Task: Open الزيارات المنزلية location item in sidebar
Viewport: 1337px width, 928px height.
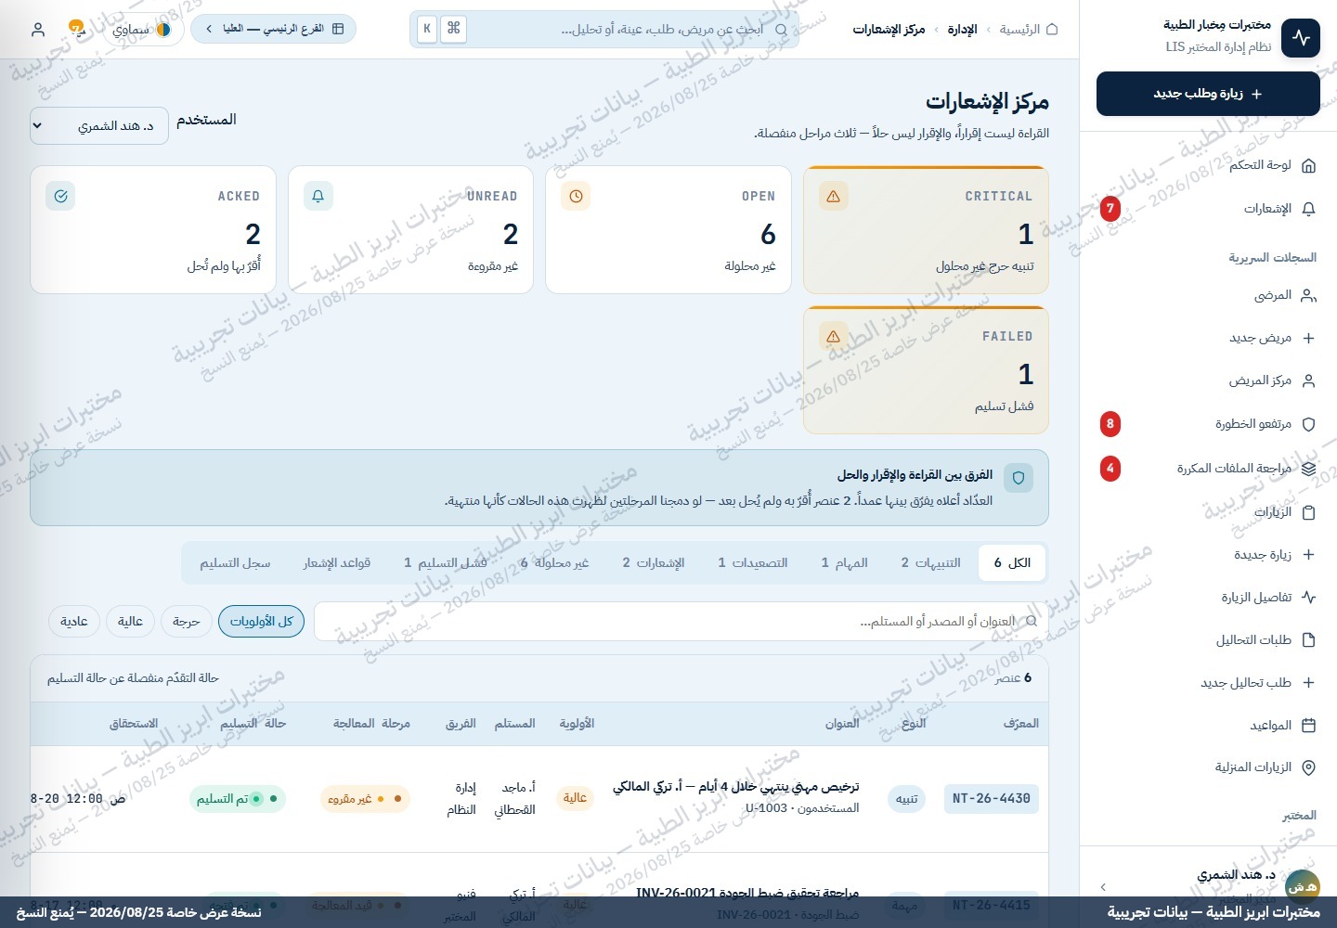Action: 1208,767
